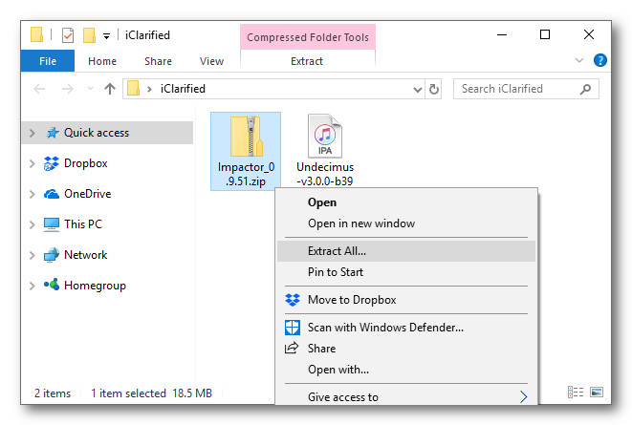Click the refresh button in address bar
The height and width of the screenshot is (425, 632).
point(435,89)
